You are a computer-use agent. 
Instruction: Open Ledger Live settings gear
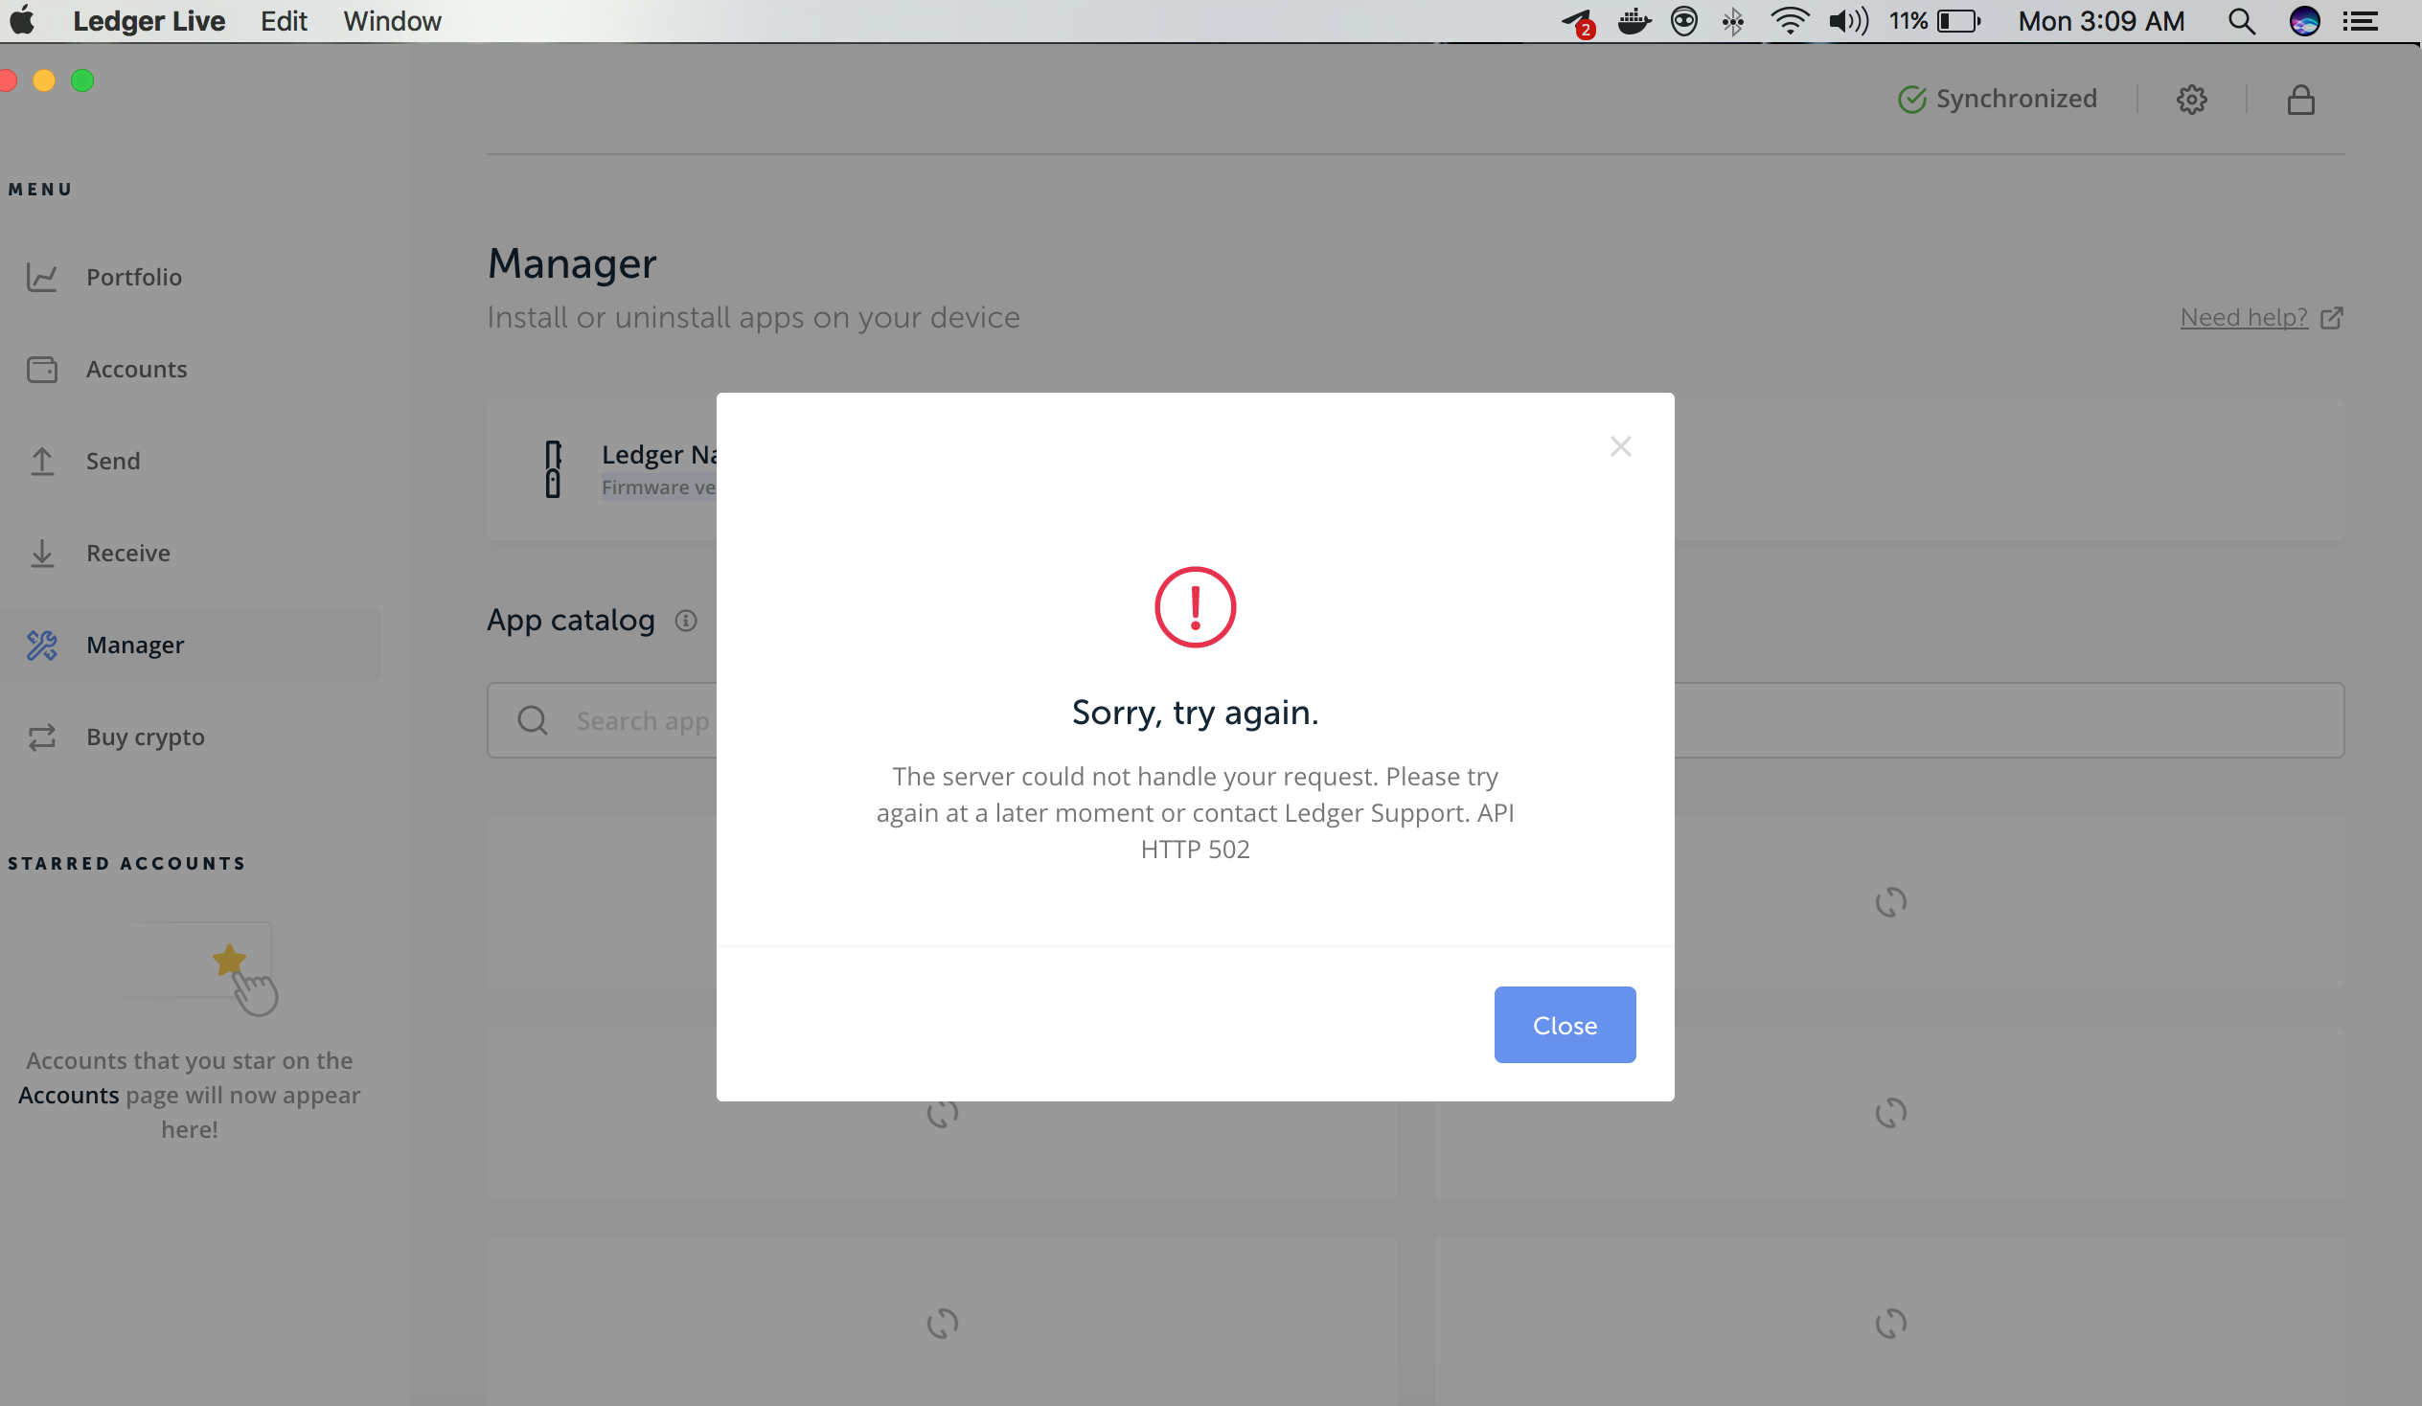click(2192, 99)
